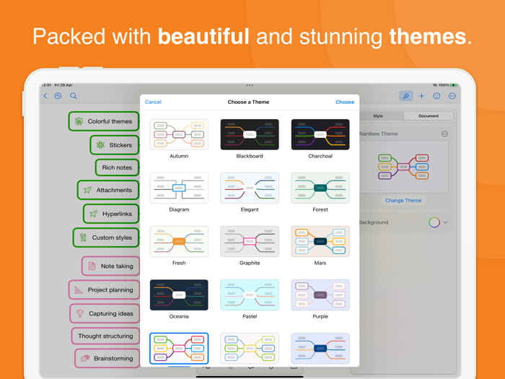Select the Autumn theme thumbnail
This screenshot has width=505, height=379.
(179, 135)
